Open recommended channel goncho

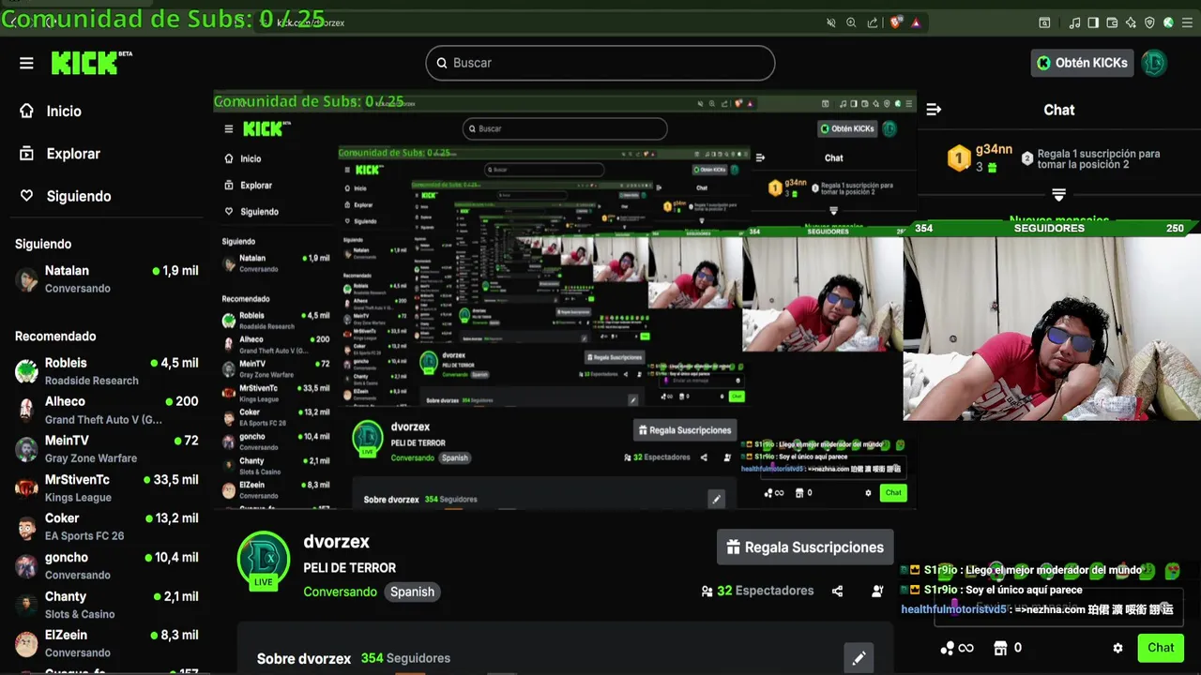coord(106,565)
